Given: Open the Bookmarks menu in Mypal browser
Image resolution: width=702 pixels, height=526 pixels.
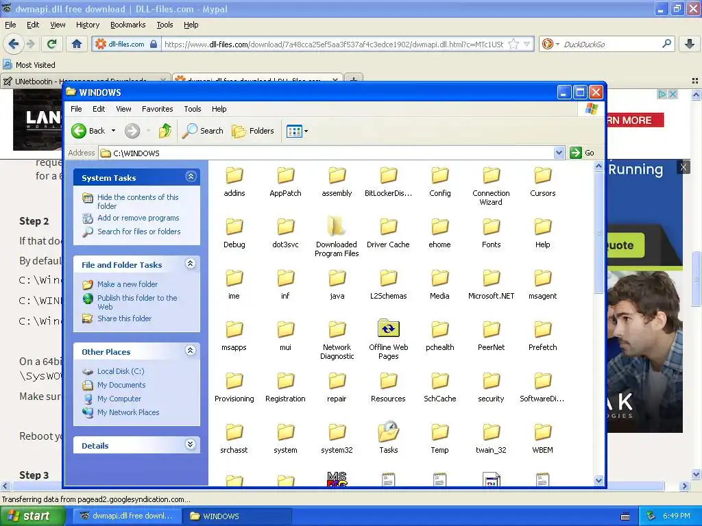Looking at the screenshot, I should click(x=128, y=25).
